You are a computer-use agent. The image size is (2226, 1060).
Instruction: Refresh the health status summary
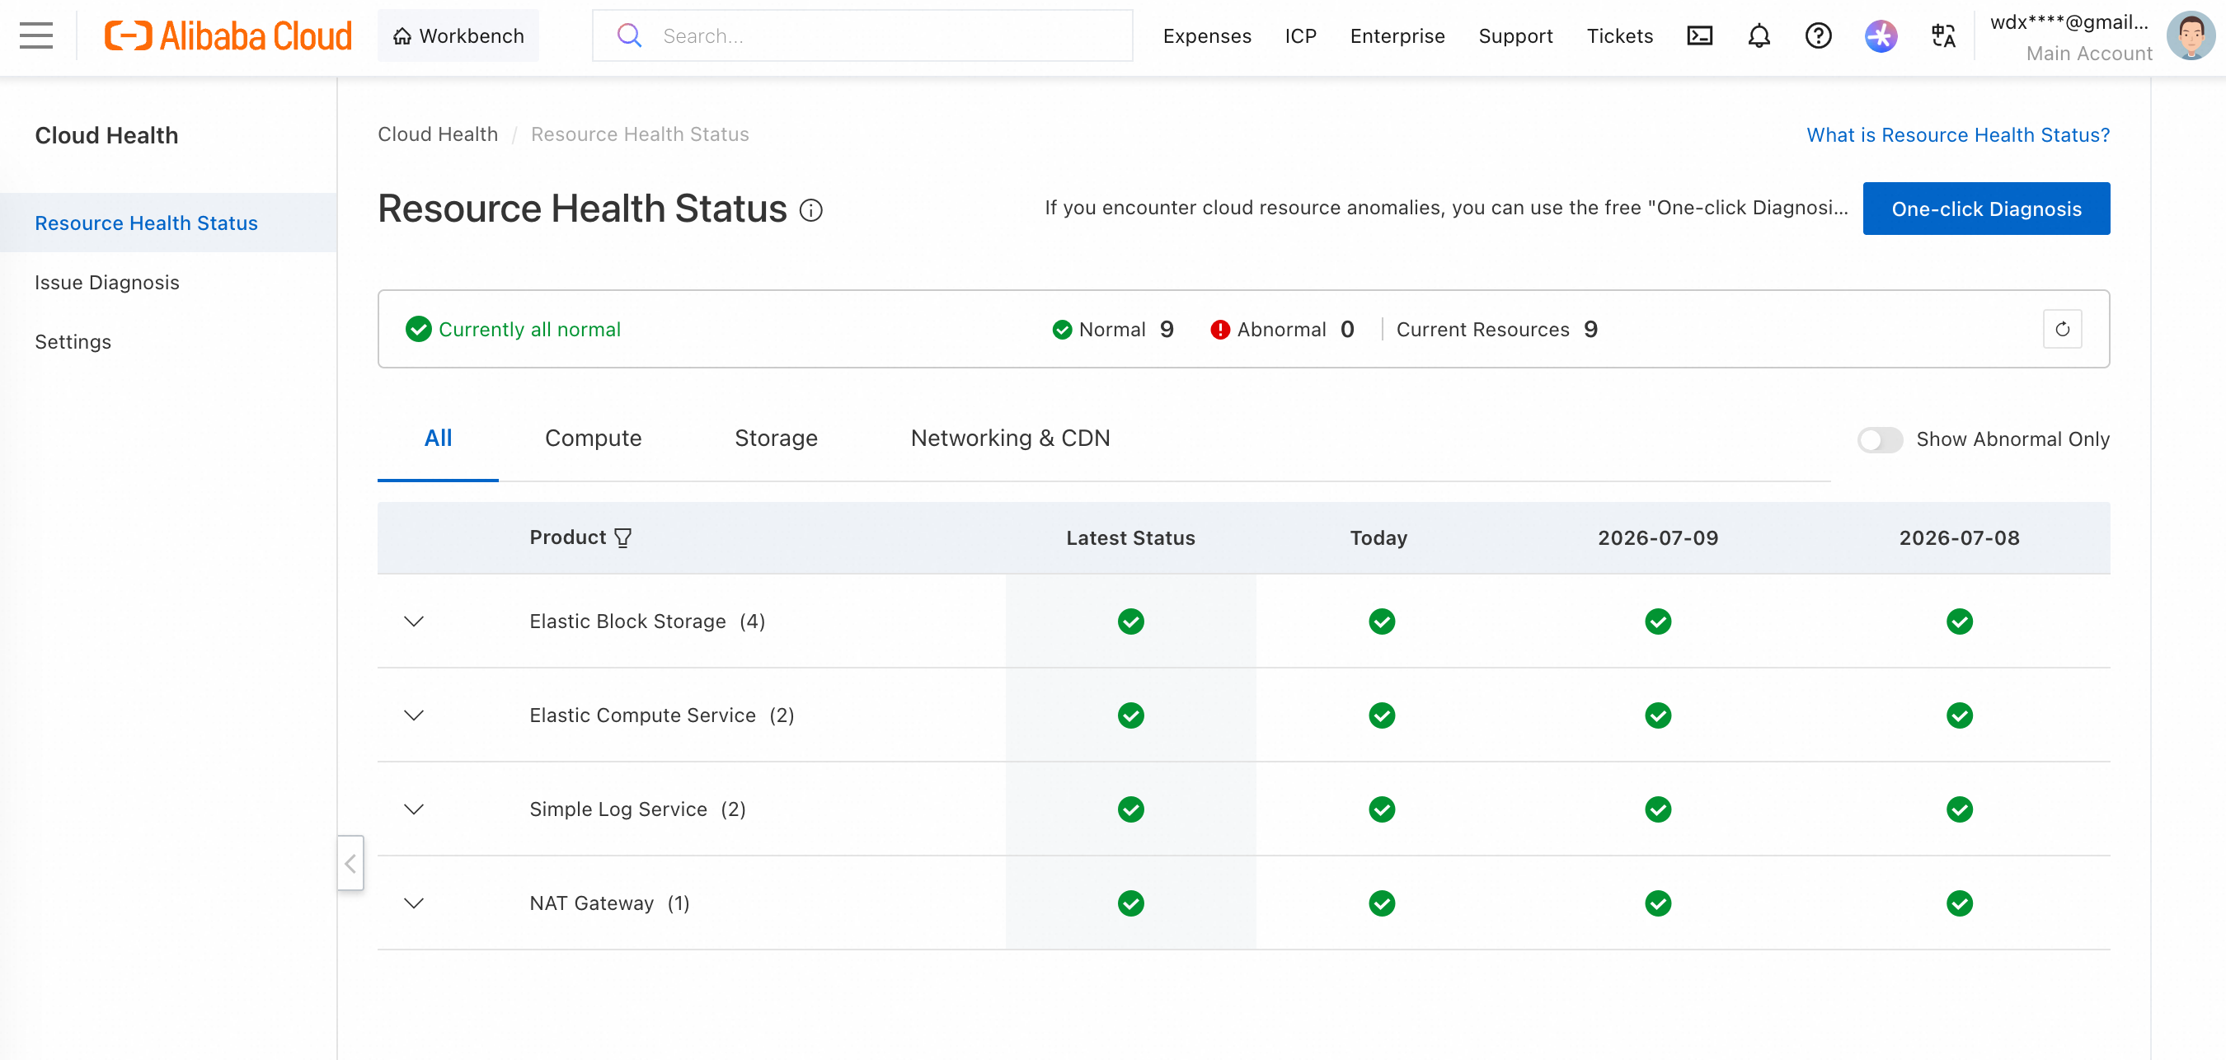point(2062,329)
